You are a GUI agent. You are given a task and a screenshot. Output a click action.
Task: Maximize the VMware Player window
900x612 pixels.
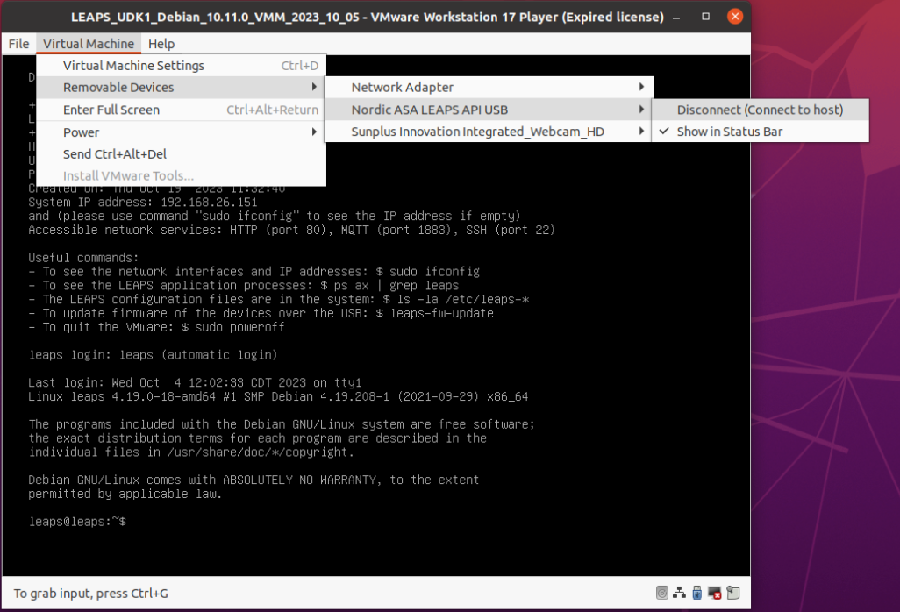pos(706,17)
